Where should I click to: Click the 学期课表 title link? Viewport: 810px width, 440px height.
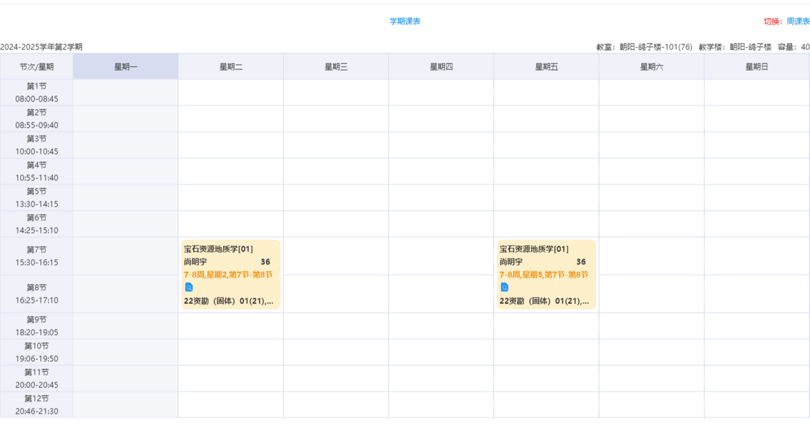click(x=404, y=21)
